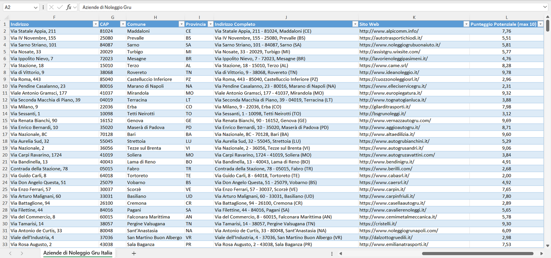This screenshot has width=551, height=258.
Task: Open the Name Box dropdown arrow
Action: coord(36,7)
